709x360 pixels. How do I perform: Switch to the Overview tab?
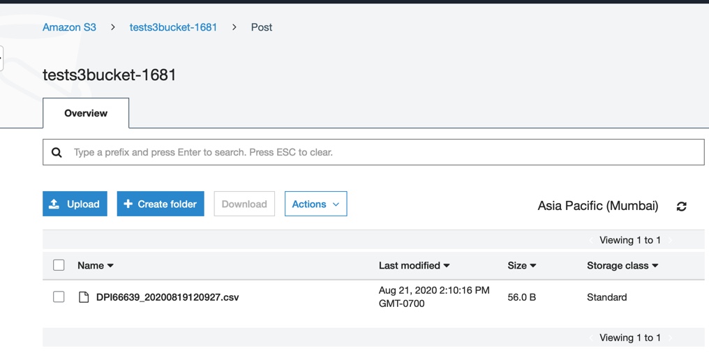click(x=86, y=113)
